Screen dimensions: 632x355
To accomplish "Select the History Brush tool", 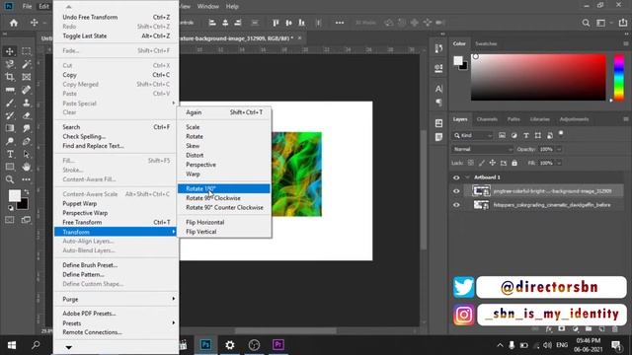I will (10, 115).
